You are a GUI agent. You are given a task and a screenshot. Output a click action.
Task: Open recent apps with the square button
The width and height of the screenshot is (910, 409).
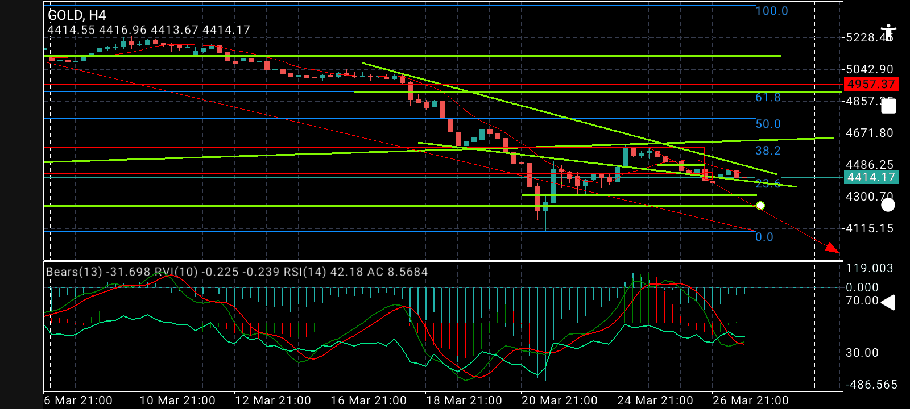888,106
